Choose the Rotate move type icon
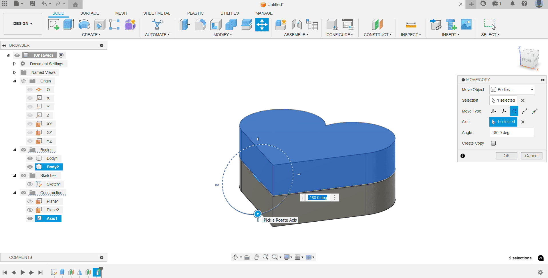The width and height of the screenshot is (548, 278). [x=514, y=111]
